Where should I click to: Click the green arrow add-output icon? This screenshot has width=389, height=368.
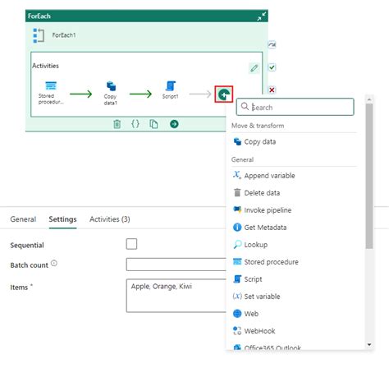174,124
